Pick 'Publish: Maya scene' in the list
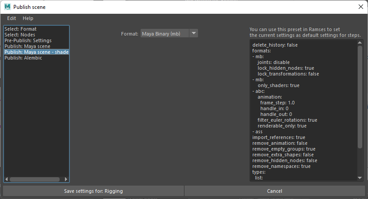 (36, 46)
